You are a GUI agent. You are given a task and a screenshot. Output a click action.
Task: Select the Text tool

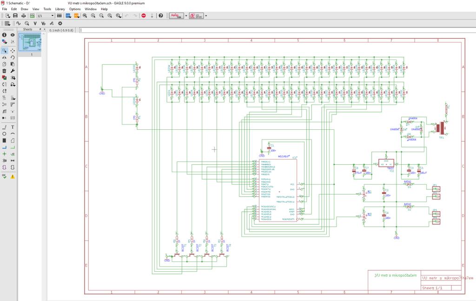tap(13, 127)
